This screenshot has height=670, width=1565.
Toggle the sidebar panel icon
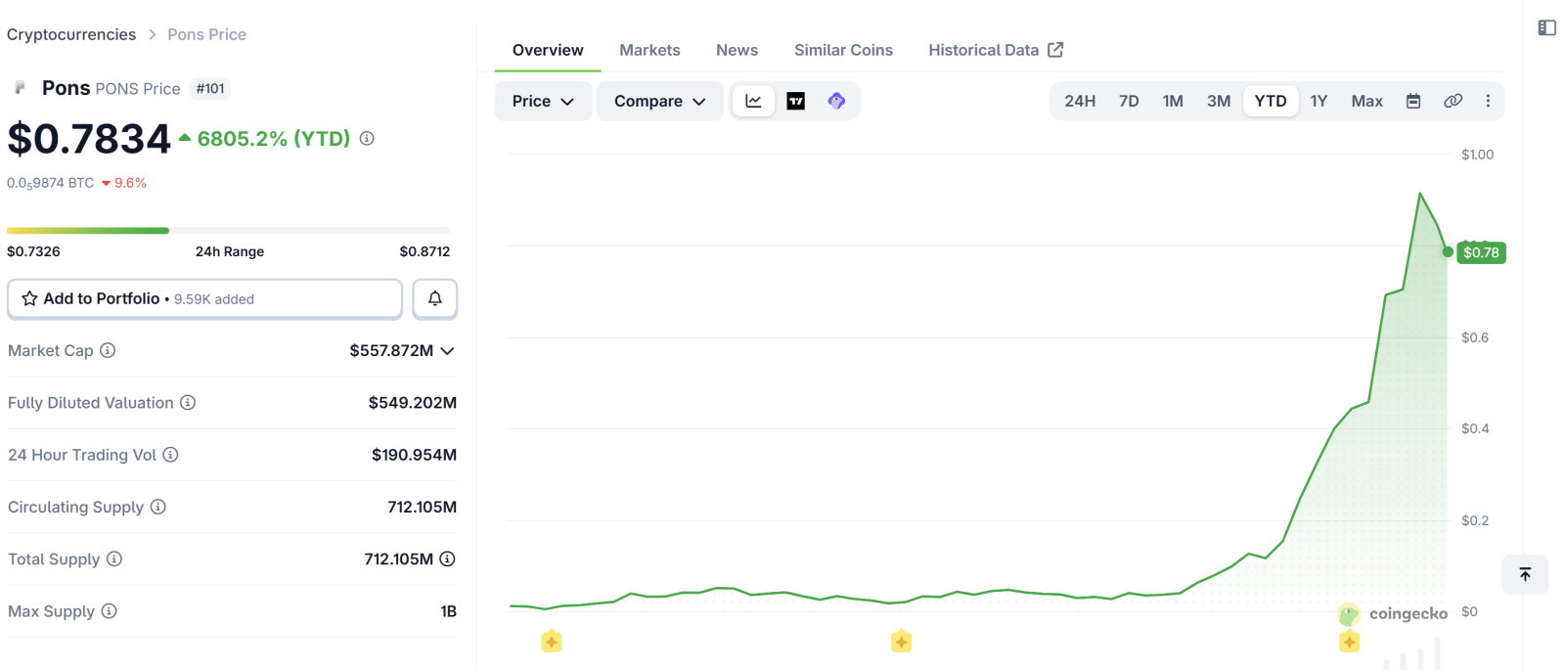[x=1546, y=27]
